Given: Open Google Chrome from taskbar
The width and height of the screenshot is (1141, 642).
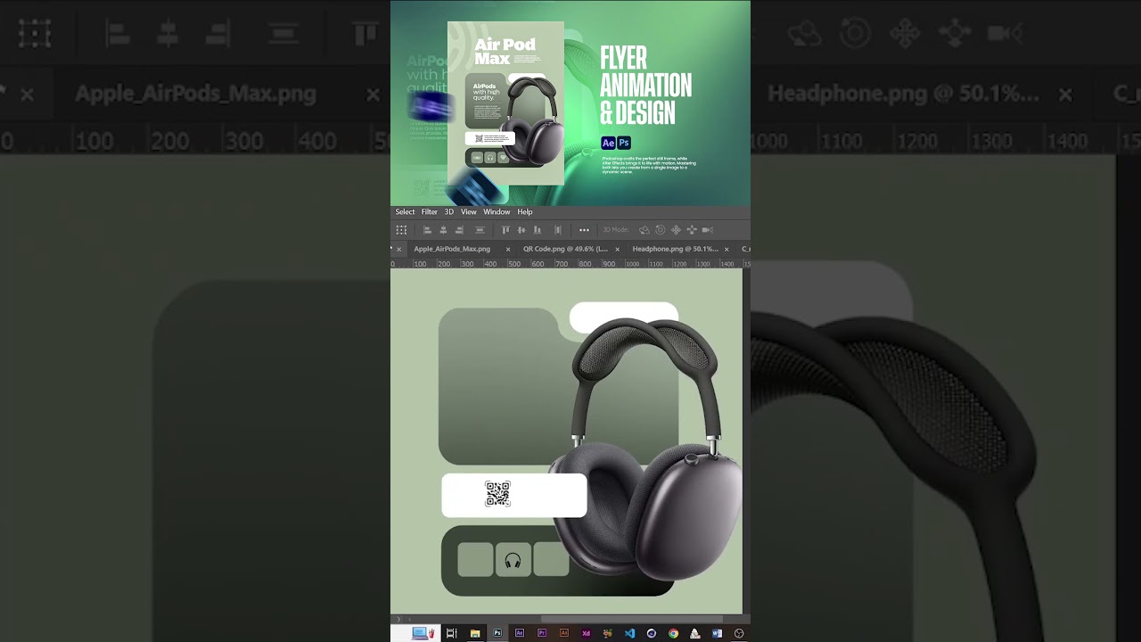Looking at the screenshot, I should (673, 633).
